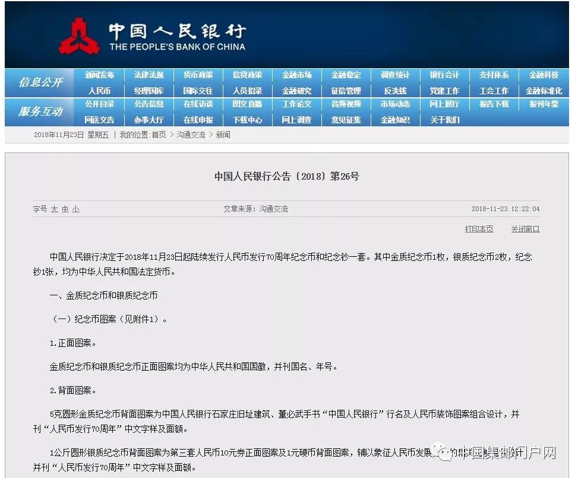Click the 信息公开 section header
The image size is (575, 478).
click(40, 82)
